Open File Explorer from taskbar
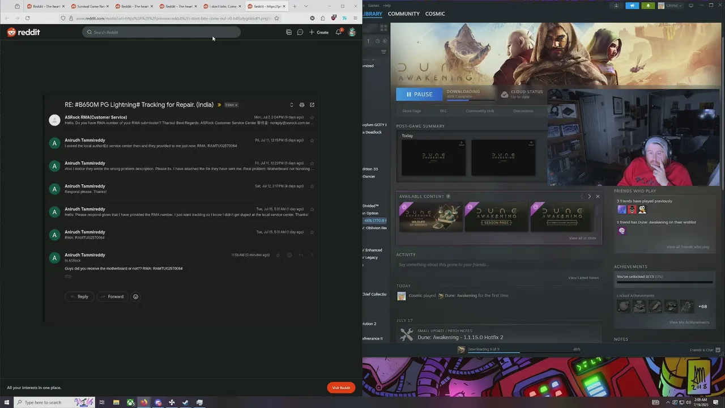 [116, 402]
